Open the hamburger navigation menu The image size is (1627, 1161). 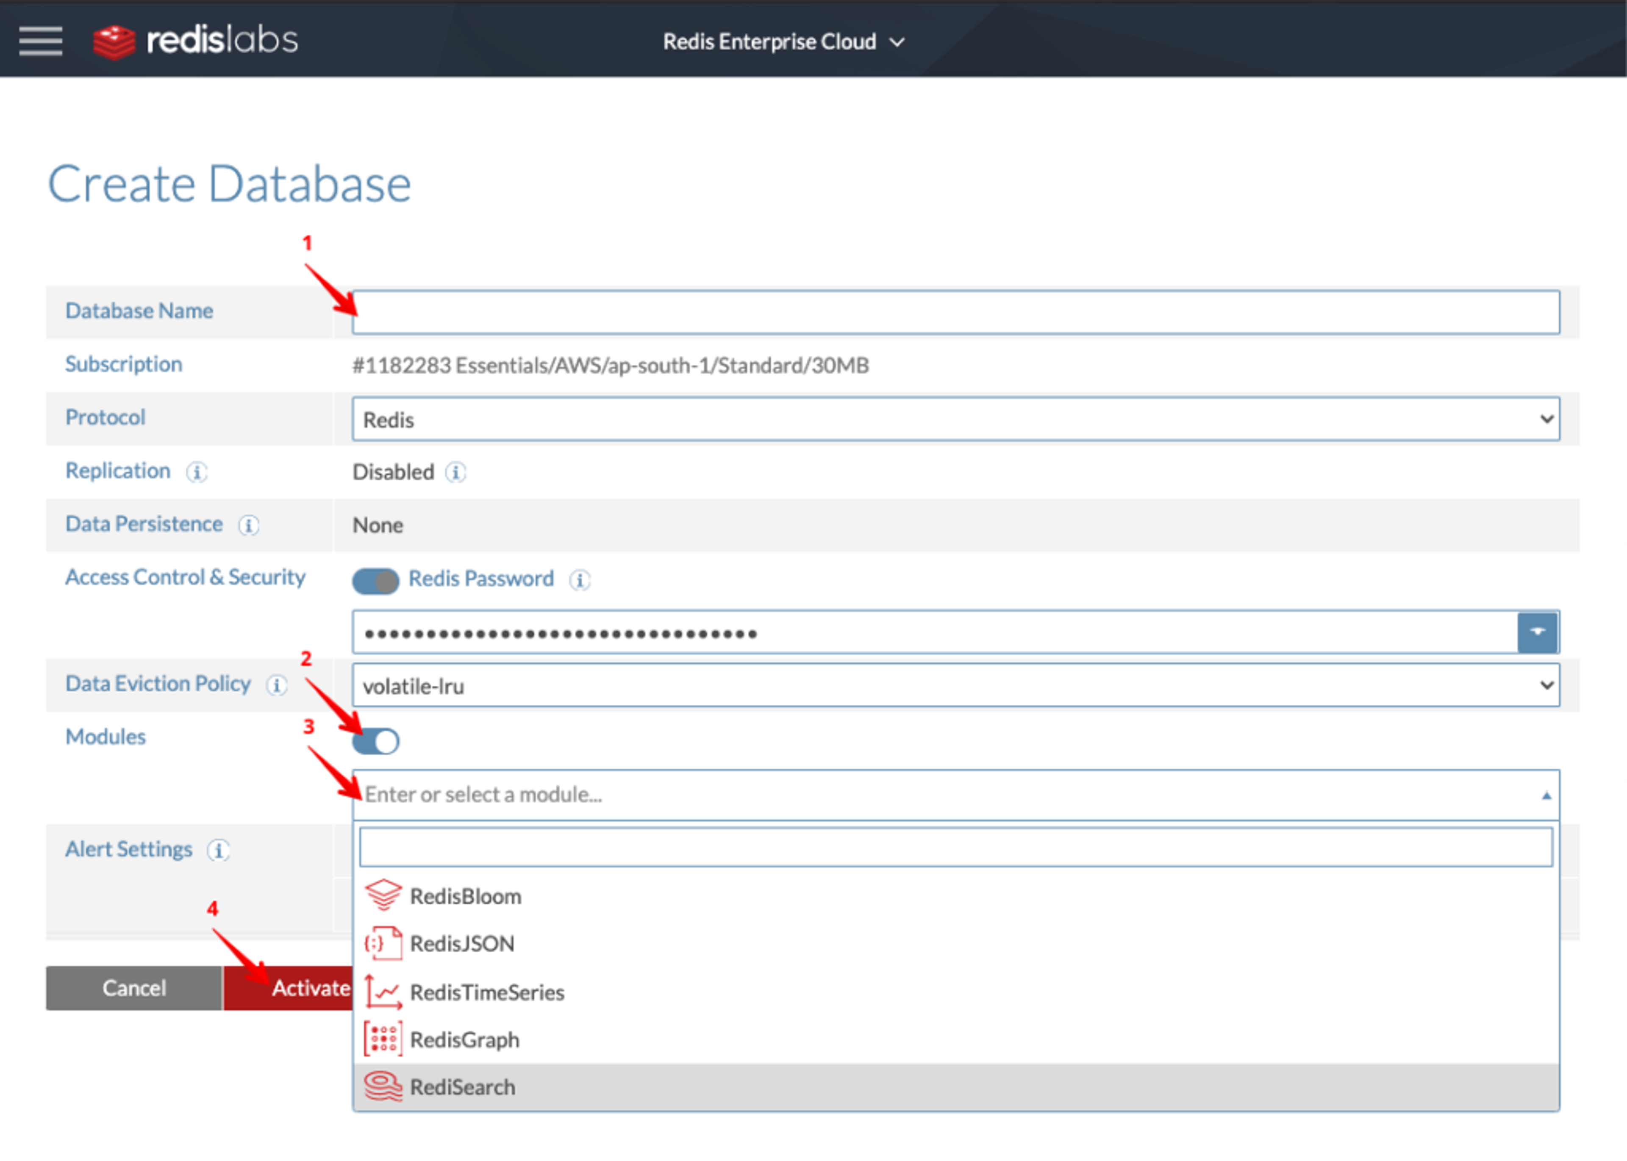(40, 41)
